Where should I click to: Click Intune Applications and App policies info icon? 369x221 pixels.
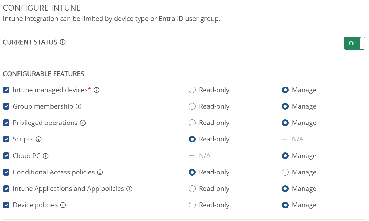(129, 189)
